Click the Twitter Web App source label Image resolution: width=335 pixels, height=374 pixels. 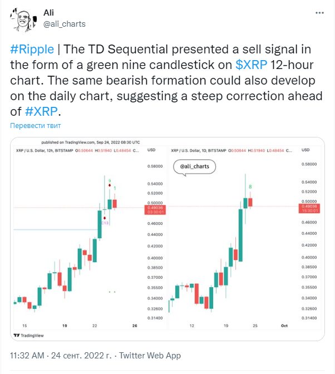[x=150, y=356]
